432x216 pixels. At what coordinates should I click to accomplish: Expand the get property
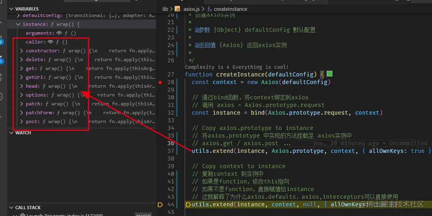(x=21, y=68)
